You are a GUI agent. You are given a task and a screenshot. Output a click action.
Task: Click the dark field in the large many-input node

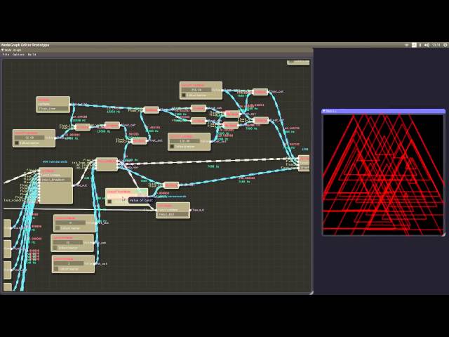click(56, 180)
